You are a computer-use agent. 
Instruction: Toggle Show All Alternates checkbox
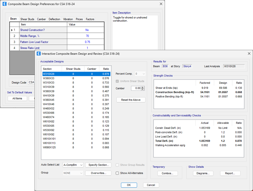[117, 173]
